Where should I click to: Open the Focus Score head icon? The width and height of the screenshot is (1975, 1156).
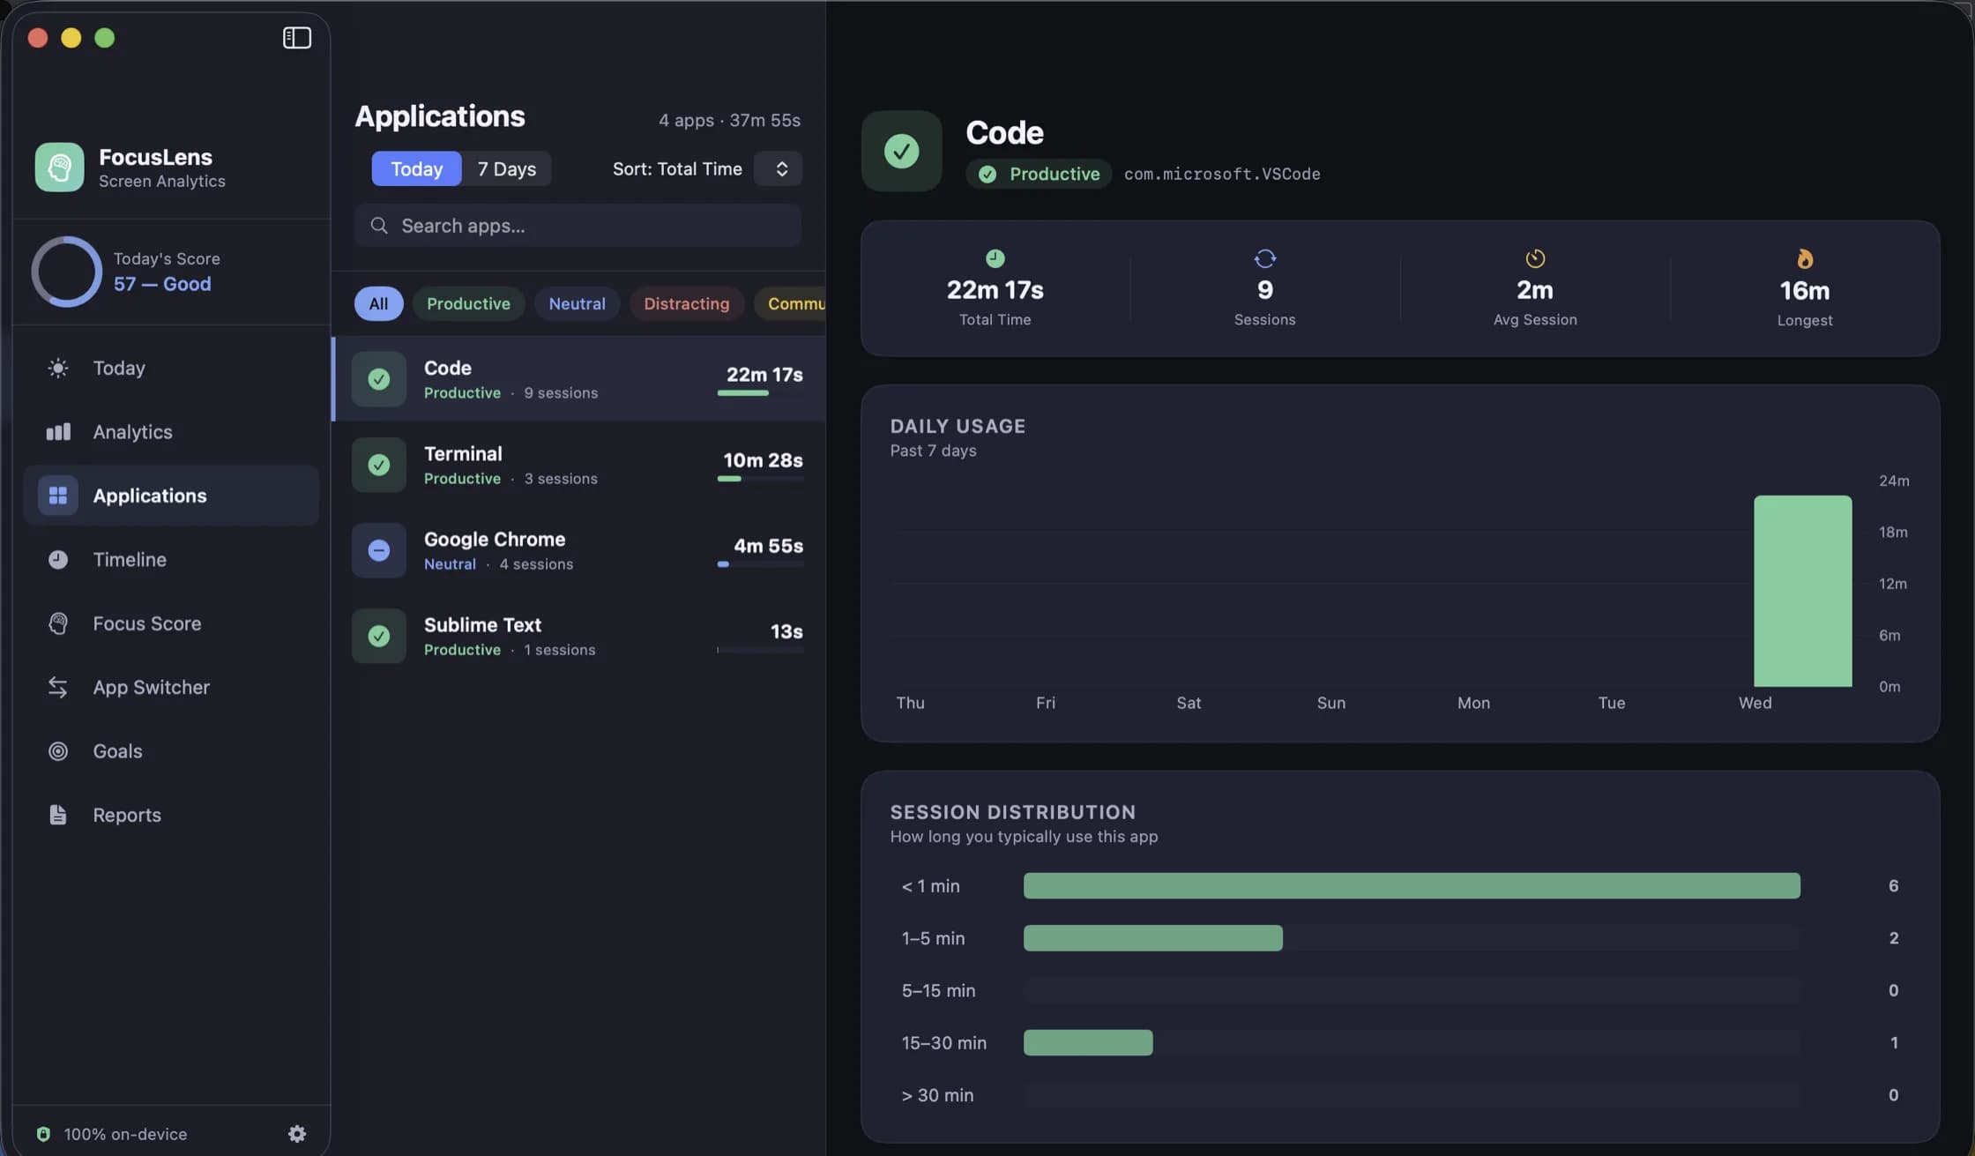pyautogui.click(x=58, y=623)
